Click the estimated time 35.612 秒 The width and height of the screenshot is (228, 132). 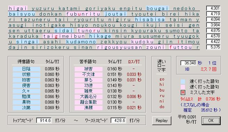pos(209,110)
